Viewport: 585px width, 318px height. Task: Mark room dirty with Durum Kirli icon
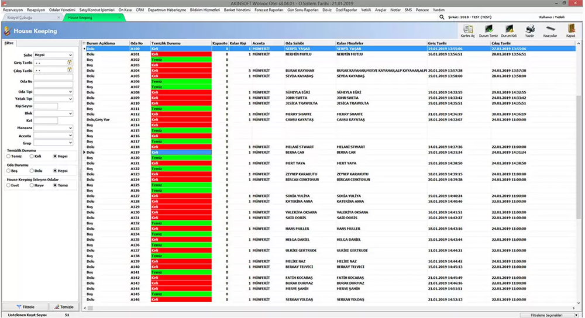(510, 30)
